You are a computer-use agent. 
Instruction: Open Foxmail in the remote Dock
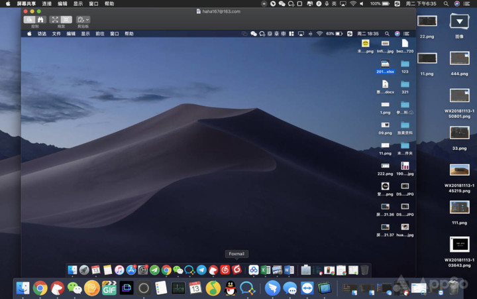point(236,270)
